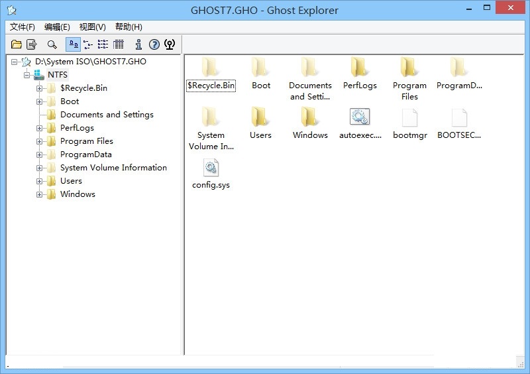The height and width of the screenshot is (374, 530).
Task: Click the image properties info icon
Action: pyautogui.click(x=138, y=44)
